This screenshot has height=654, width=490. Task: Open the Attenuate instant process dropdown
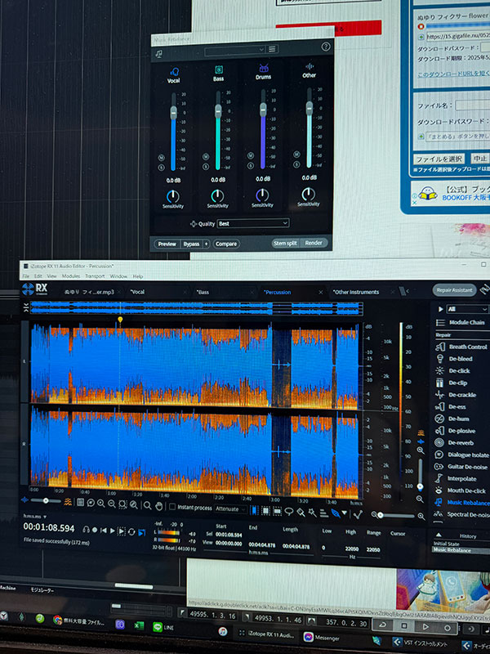click(x=230, y=508)
